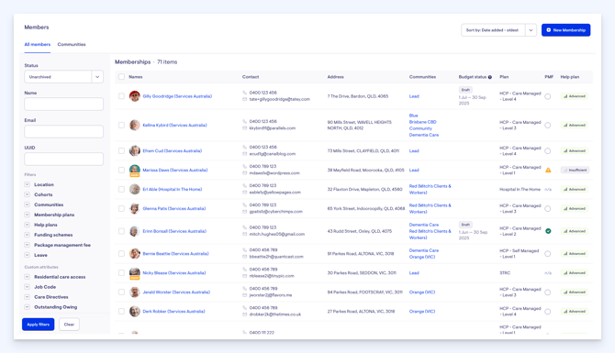This screenshot has width=615, height=353.
Task: Toggle the PMF circle for Bernie Beattie
Action: point(548,254)
